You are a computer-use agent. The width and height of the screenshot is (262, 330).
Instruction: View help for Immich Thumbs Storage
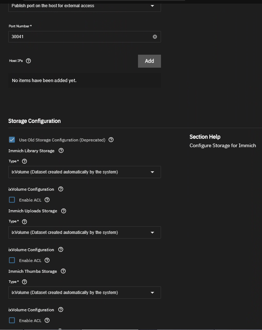(63, 271)
